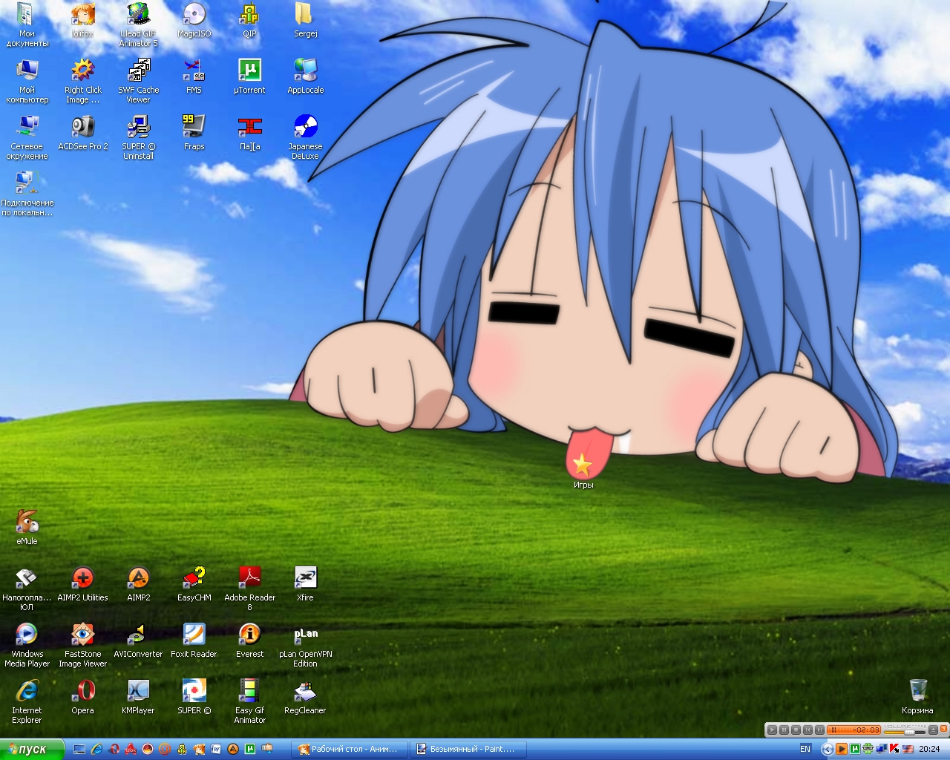Launch AppLocale
Image resolution: width=950 pixels, height=760 pixels.
[x=305, y=76]
